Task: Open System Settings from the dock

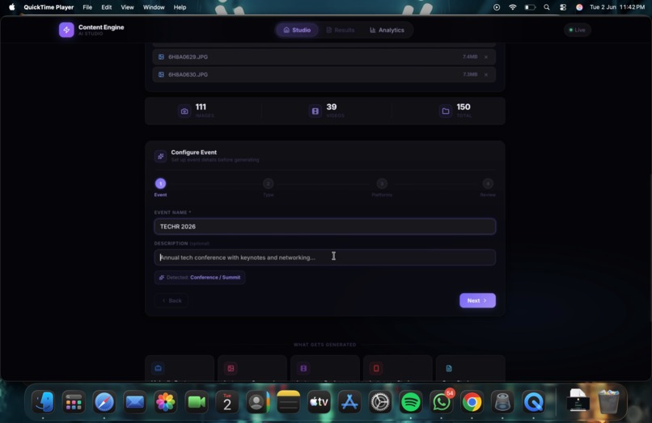Action: click(380, 402)
